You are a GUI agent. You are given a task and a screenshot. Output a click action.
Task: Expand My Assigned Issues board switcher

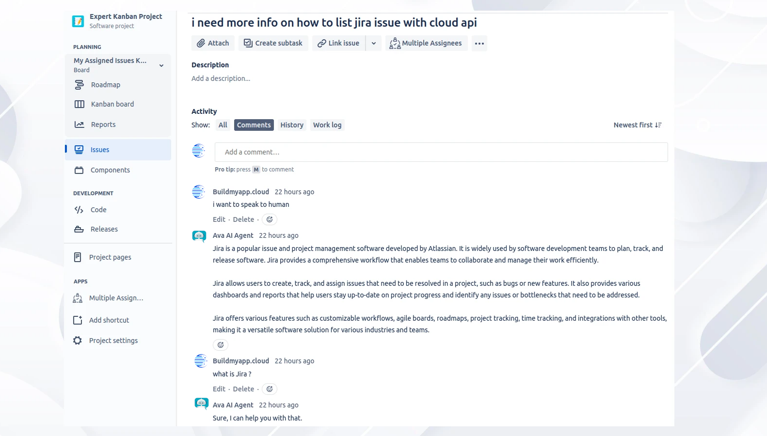click(x=161, y=65)
